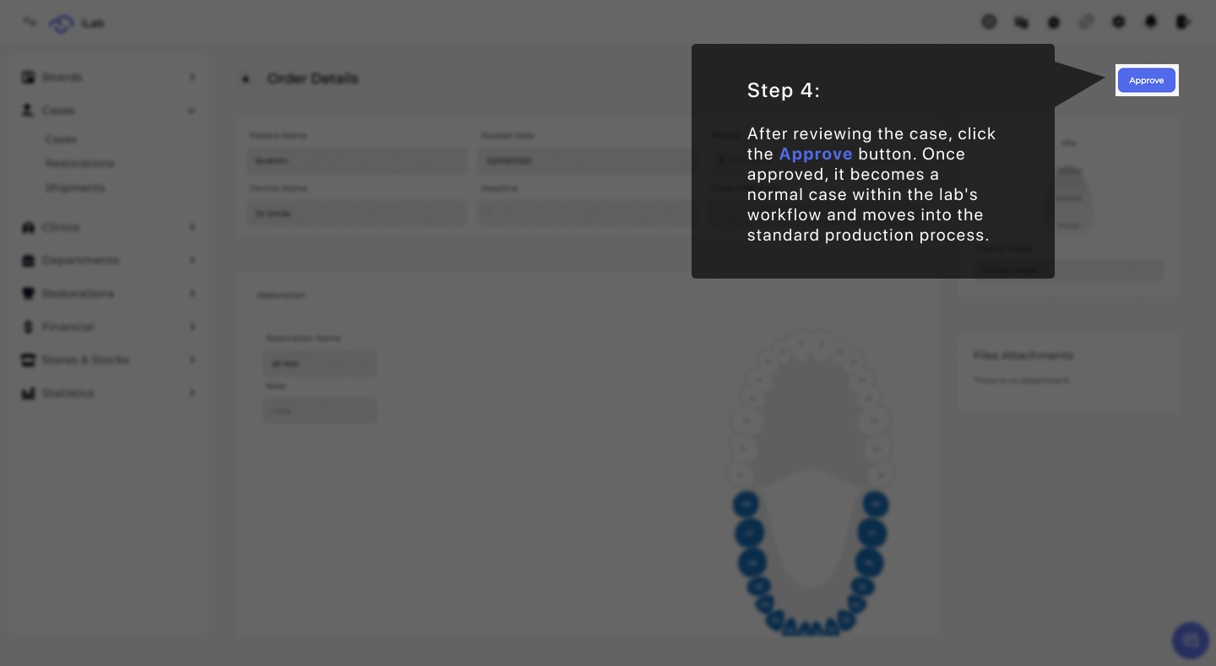Click the iLab logo in the header

[62, 24]
